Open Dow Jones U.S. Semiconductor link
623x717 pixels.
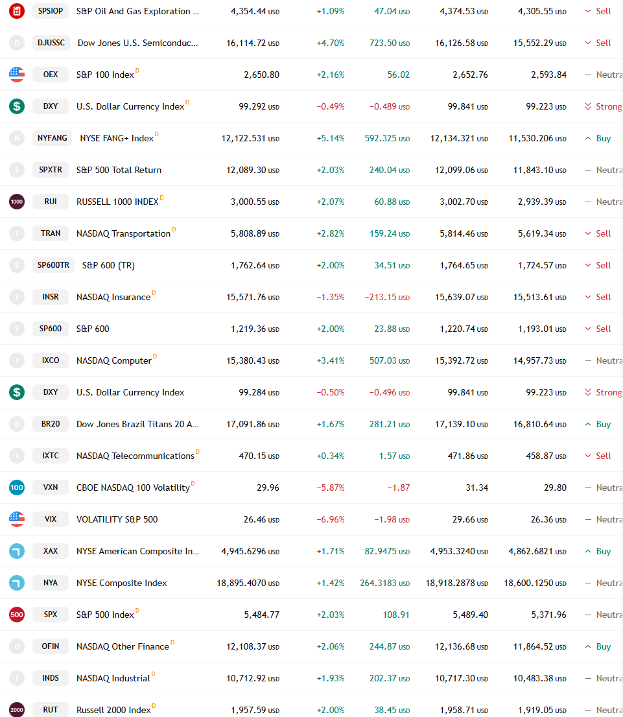point(137,43)
